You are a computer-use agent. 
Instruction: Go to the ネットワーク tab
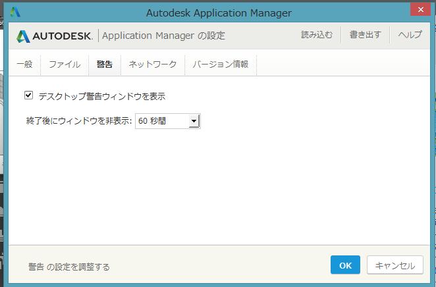click(x=153, y=64)
